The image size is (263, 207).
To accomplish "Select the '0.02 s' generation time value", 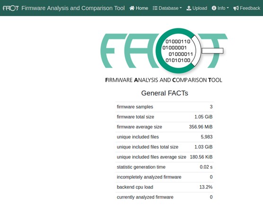I will point(206,167).
